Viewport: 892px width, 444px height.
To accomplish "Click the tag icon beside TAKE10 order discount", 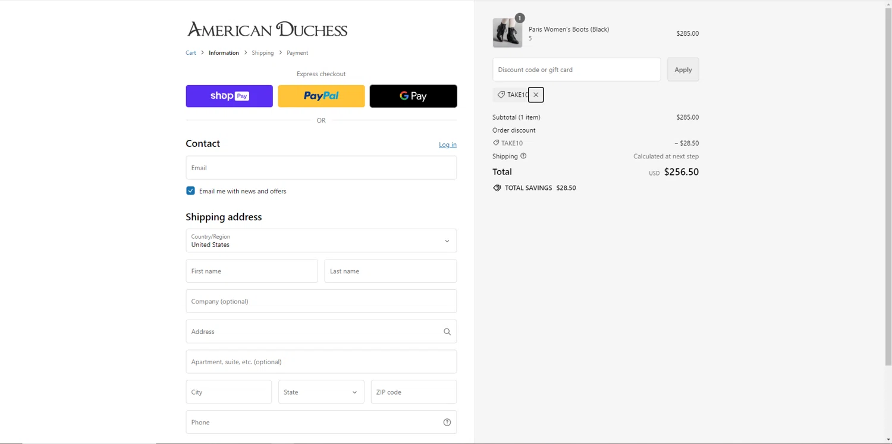I will pos(496,143).
